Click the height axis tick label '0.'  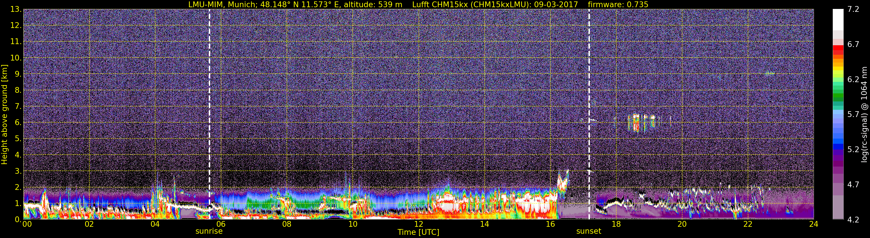tap(18, 220)
